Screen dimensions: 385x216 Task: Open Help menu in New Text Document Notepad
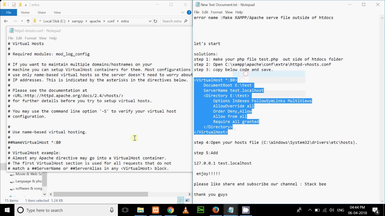point(239,12)
